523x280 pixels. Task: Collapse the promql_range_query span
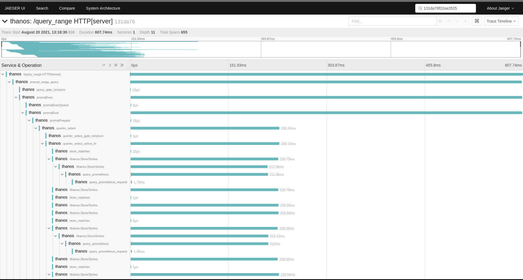tap(9, 82)
